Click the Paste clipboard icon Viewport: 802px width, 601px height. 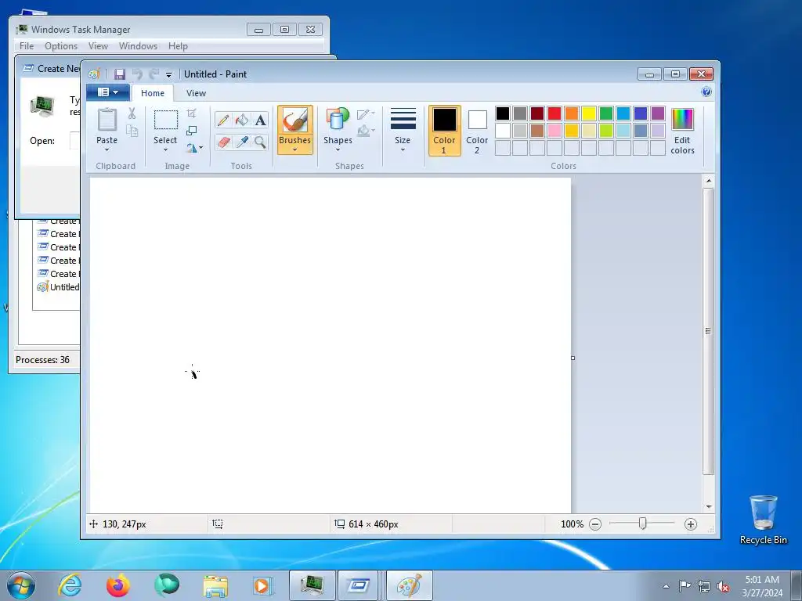tap(107, 120)
